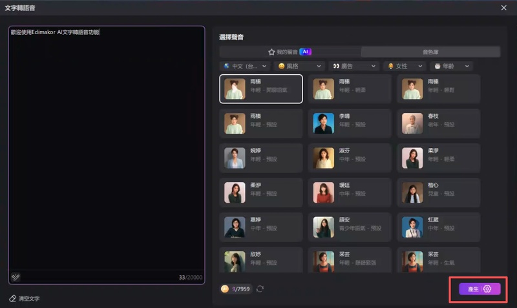Click the gear settings icon beside 產生
This screenshot has width=517, height=308.
coord(487,289)
